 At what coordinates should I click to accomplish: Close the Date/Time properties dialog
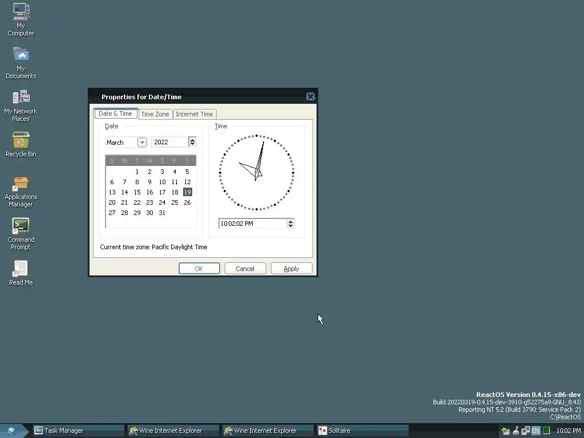pos(310,97)
